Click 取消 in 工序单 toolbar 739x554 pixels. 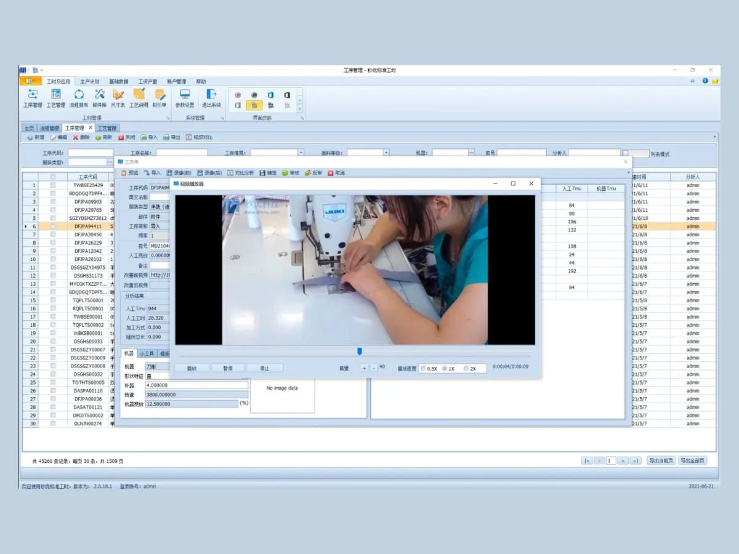[336, 173]
